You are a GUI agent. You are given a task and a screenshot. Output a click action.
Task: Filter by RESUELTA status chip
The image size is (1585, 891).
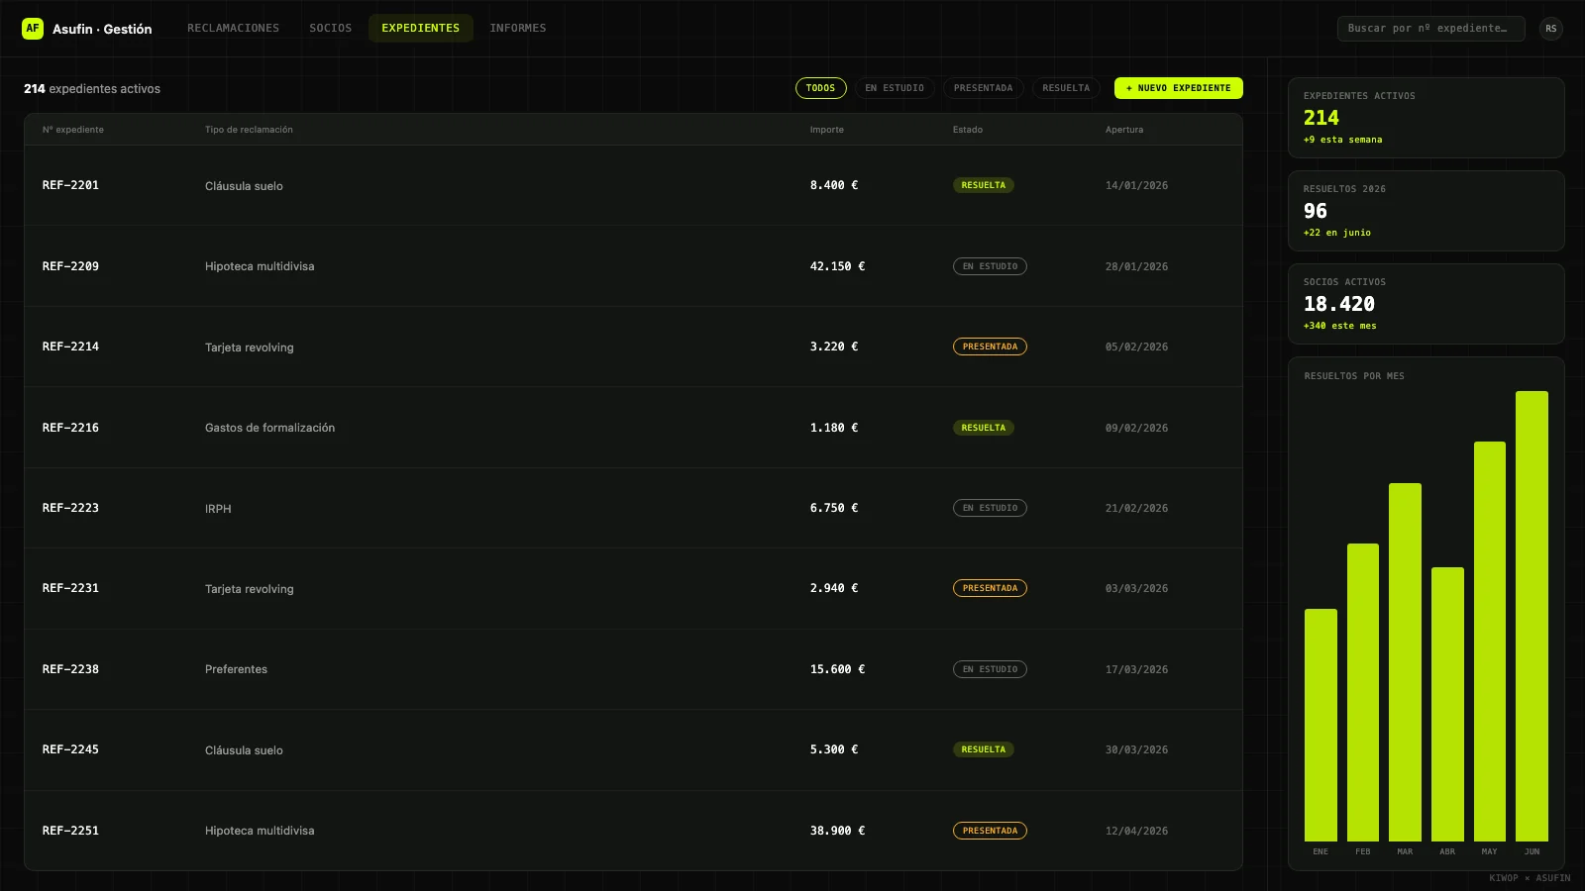(x=1066, y=88)
